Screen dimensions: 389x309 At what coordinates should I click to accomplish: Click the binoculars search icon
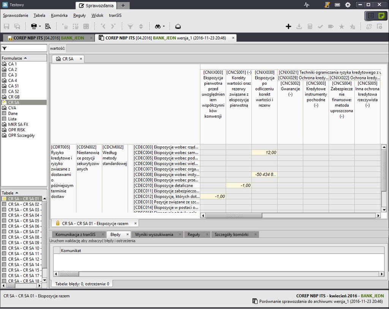[158, 26]
